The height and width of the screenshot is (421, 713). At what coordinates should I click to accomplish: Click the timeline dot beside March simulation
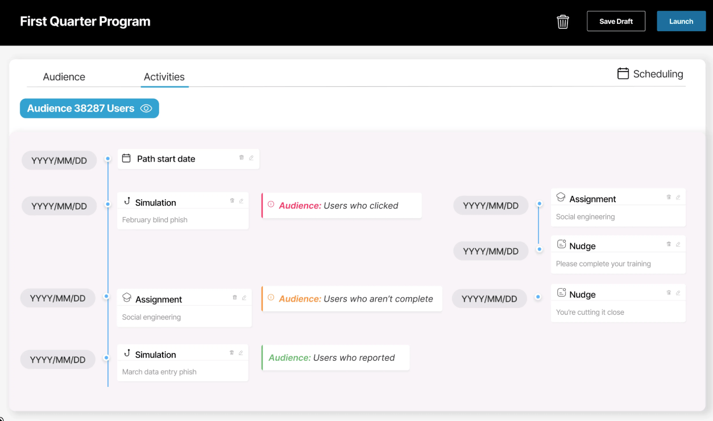click(x=106, y=358)
